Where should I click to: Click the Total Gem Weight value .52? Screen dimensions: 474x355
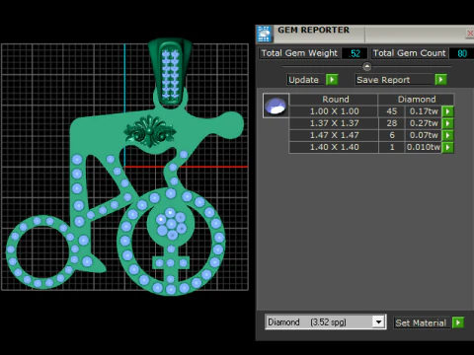point(355,53)
